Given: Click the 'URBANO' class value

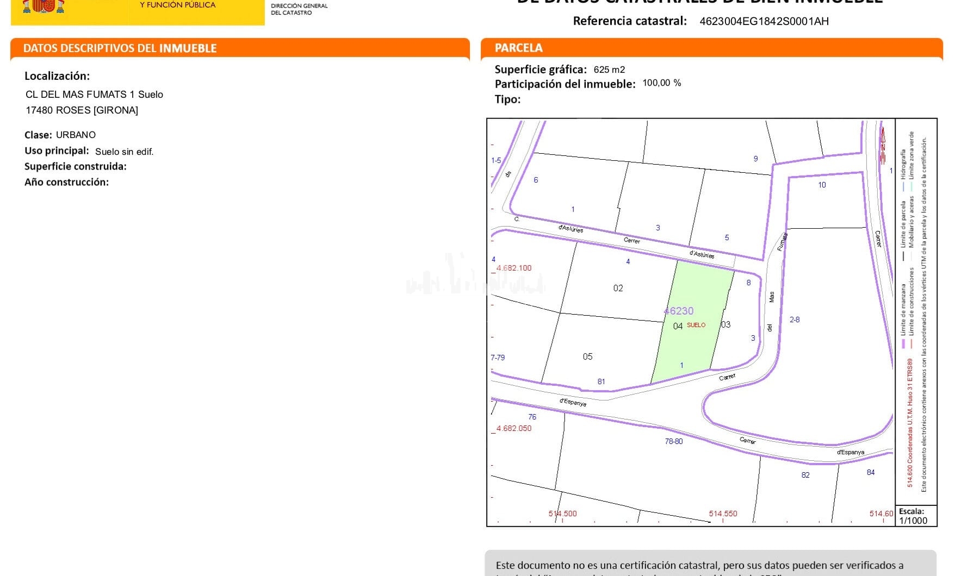Looking at the screenshot, I should click(x=76, y=135).
